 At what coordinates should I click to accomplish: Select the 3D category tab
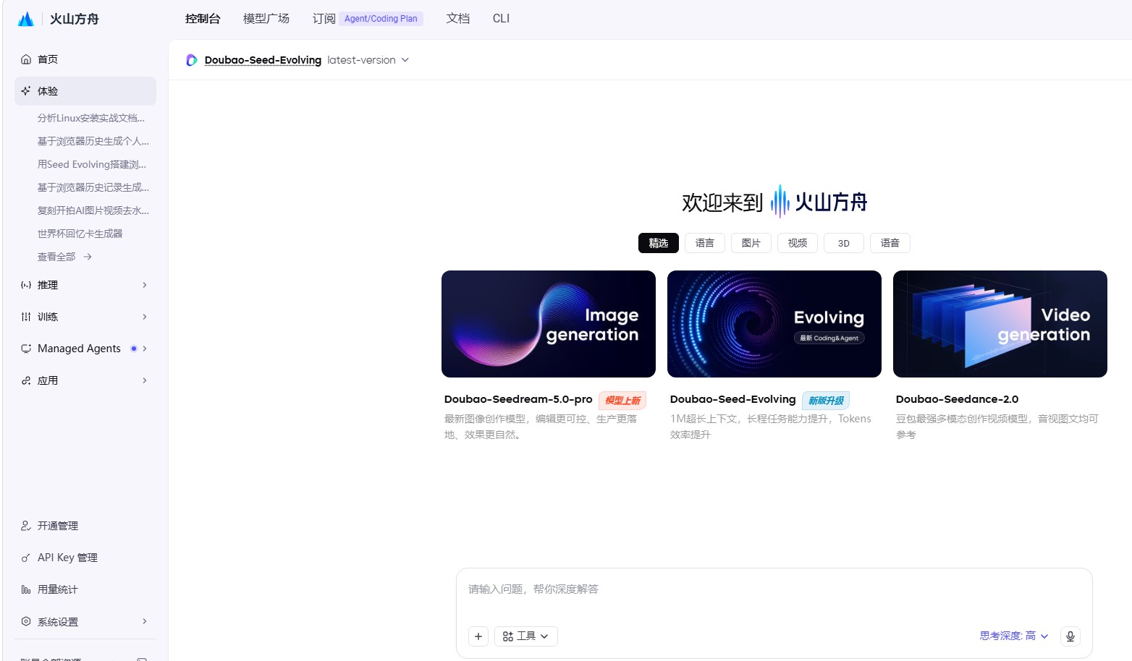[x=844, y=243]
